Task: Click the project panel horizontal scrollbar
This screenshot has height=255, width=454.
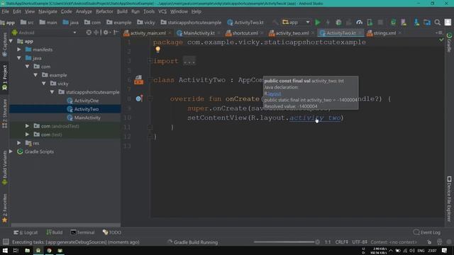Action: (x=65, y=225)
